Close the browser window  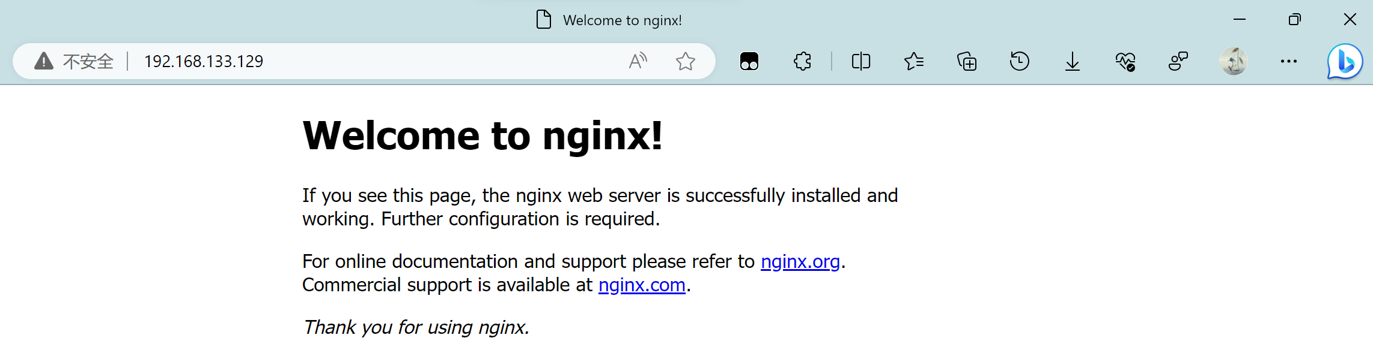[1350, 20]
